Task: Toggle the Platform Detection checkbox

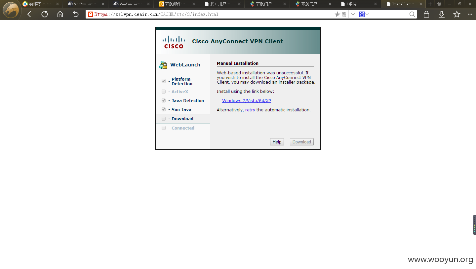Action: pyautogui.click(x=164, y=81)
